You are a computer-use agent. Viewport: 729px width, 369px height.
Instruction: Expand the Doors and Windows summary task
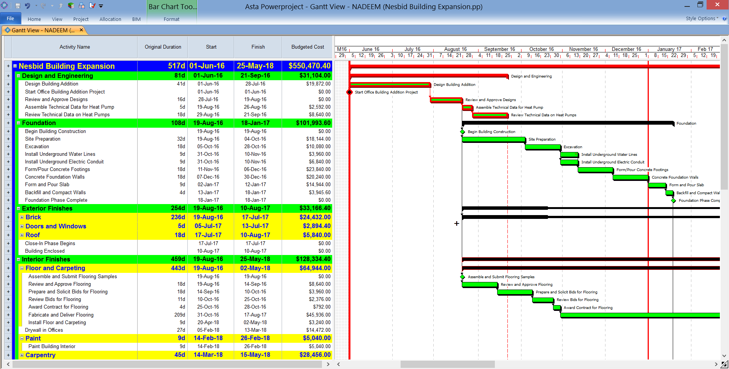pyautogui.click(x=22, y=226)
